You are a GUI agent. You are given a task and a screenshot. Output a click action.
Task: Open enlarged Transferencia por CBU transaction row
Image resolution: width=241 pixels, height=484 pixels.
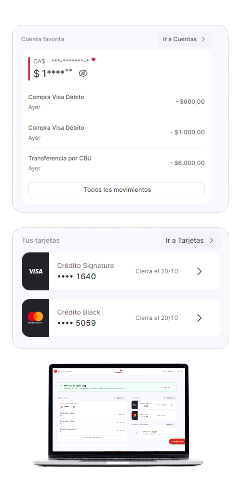116,163
